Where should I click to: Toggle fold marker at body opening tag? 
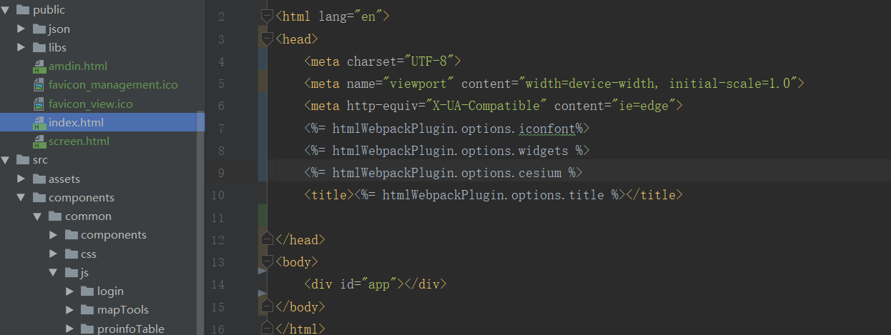coord(267,261)
